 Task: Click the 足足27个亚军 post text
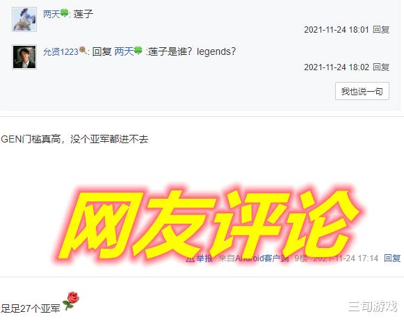coord(31,308)
